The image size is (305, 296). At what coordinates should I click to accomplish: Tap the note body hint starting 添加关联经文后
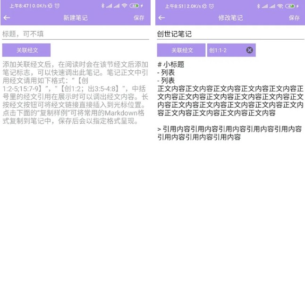tap(76, 93)
